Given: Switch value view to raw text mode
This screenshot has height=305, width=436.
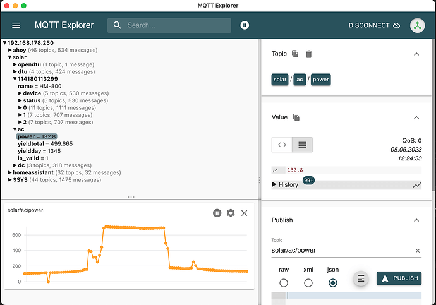Looking at the screenshot, I should (x=302, y=145).
